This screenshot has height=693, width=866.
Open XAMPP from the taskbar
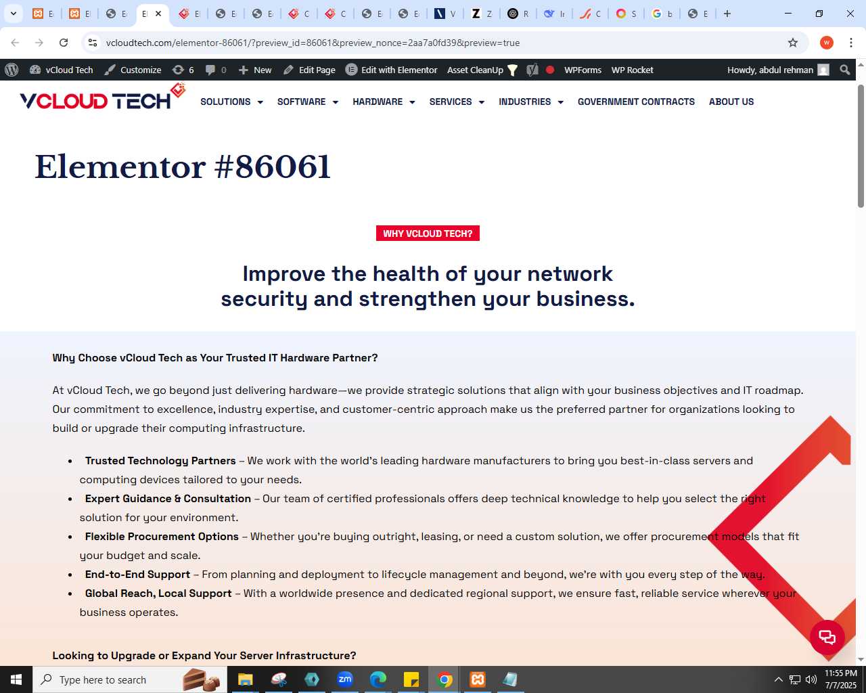pos(478,679)
